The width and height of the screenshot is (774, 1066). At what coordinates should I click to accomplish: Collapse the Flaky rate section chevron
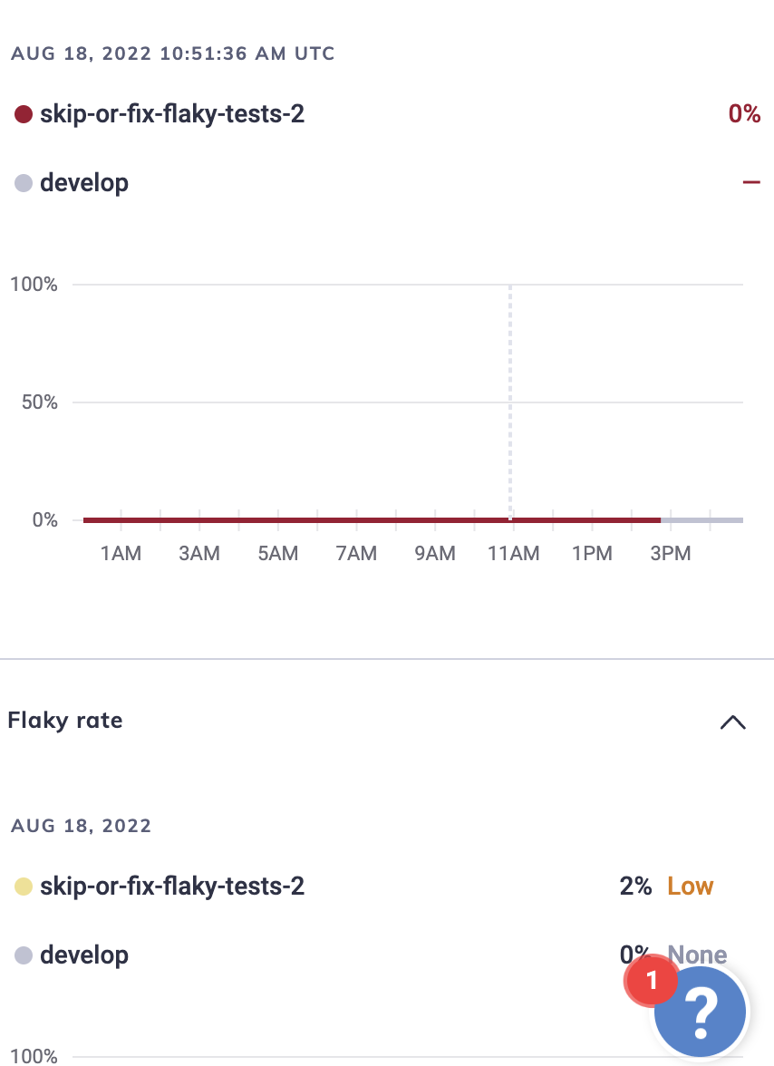tap(733, 722)
